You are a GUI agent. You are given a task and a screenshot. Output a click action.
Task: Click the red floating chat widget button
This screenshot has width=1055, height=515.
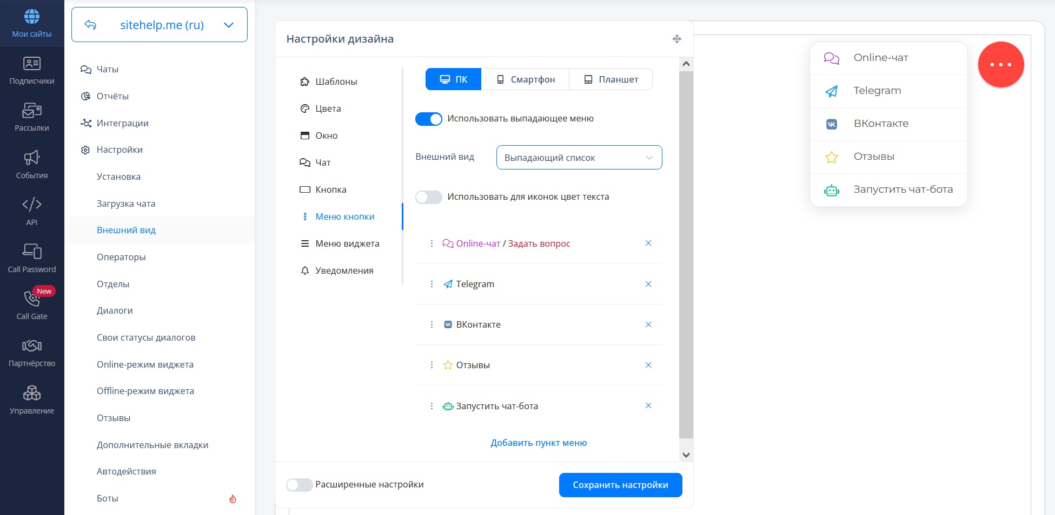point(1000,65)
